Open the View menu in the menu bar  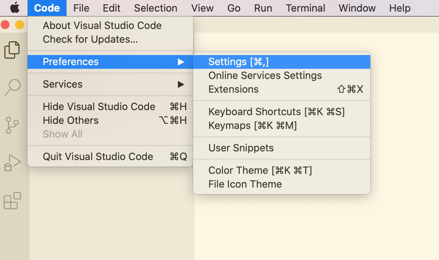pos(202,8)
